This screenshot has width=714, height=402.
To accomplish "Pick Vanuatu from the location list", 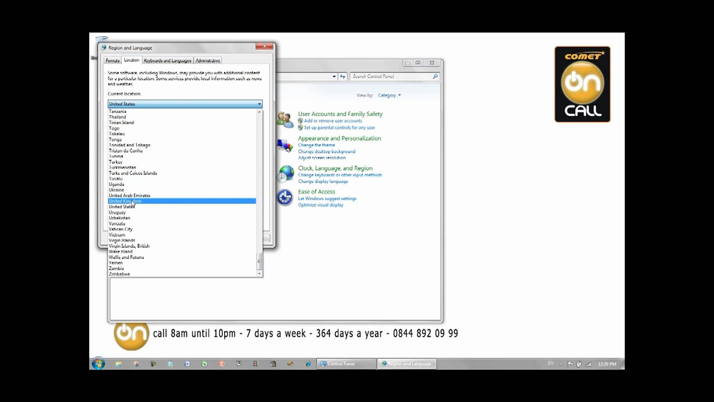I will tap(182, 223).
